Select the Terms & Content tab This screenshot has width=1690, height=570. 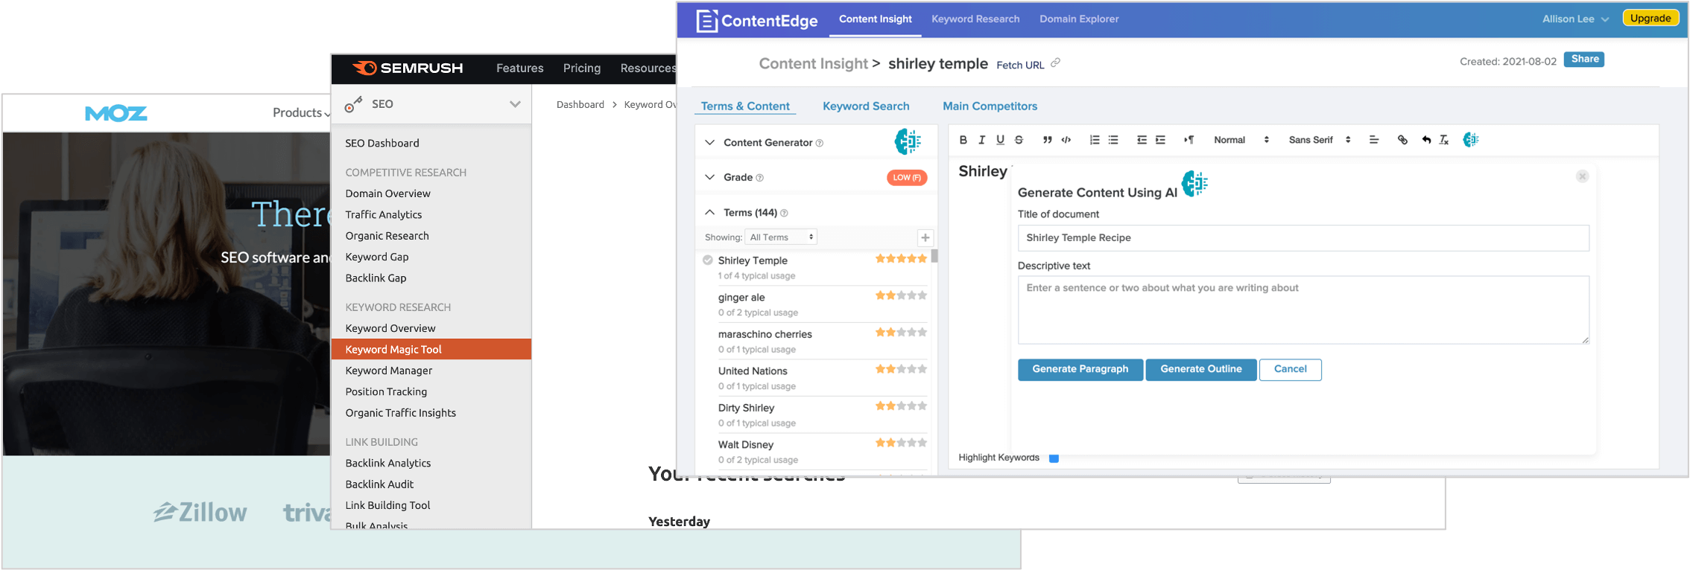pos(745,106)
